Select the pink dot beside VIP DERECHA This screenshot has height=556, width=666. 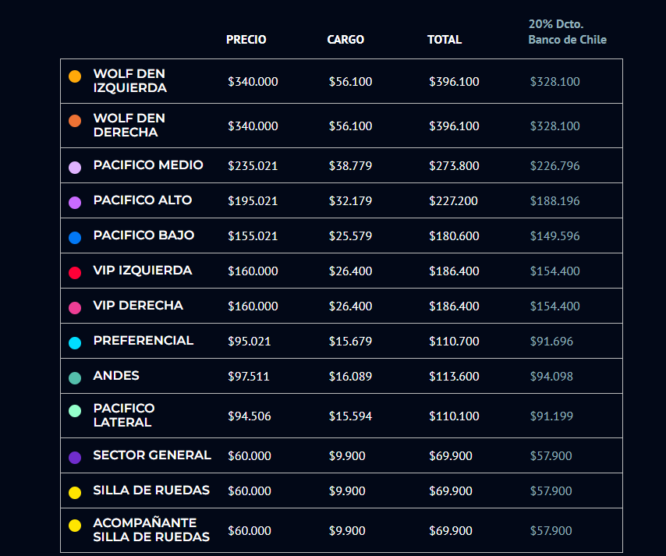tap(75, 308)
